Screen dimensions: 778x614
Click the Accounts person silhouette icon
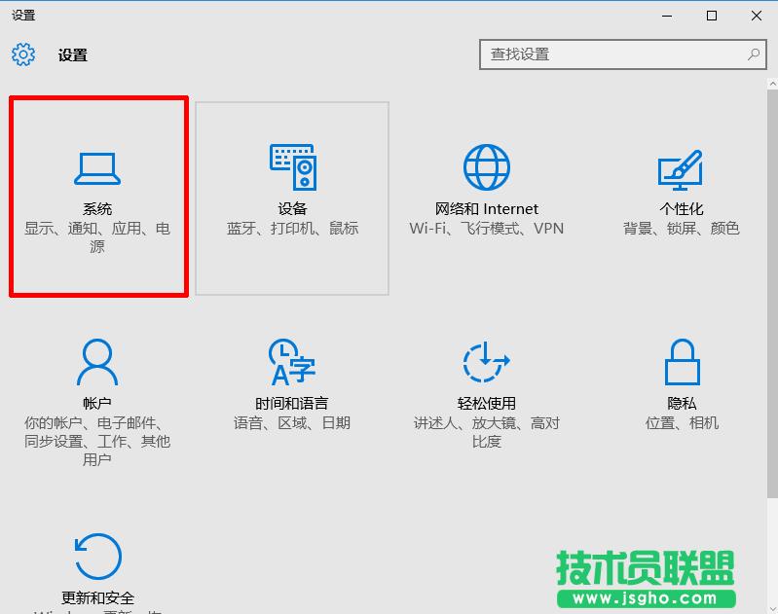point(97,363)
